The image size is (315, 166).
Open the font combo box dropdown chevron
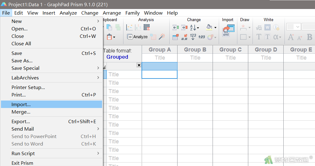[x=298, y=27]
